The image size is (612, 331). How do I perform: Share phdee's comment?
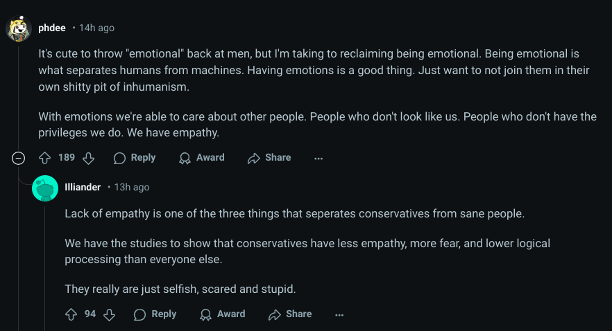pyautogui.click(x=269, y=158)
